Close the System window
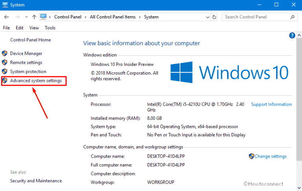Viewport: 302px width, 191px height. 293,5
